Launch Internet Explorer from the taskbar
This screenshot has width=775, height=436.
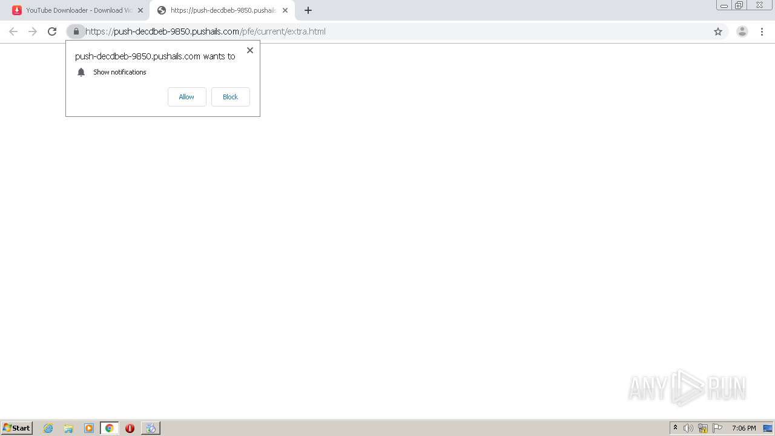point(48,428)
